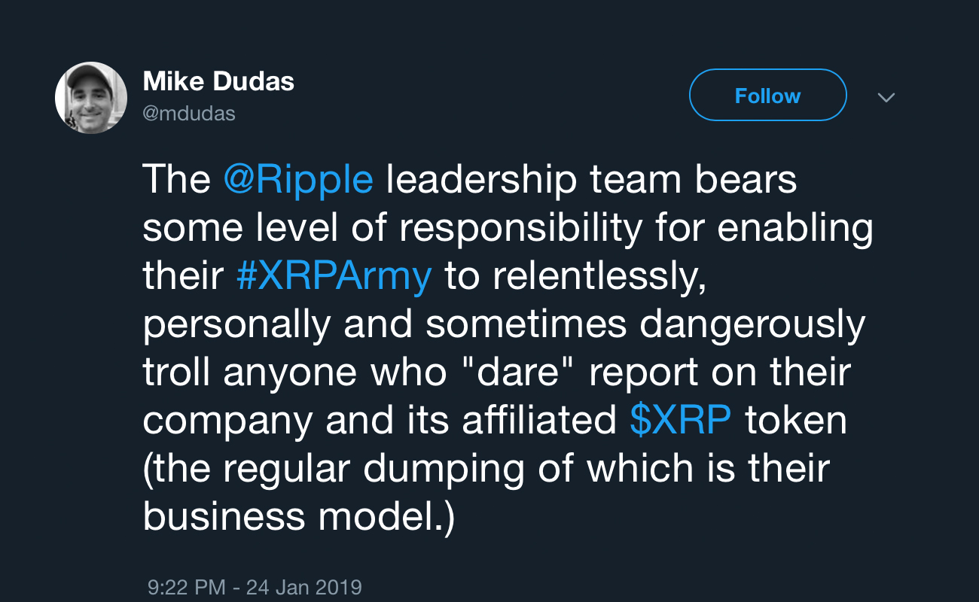The image size is (979, 602).
Task: Open Ripple's mentioned account
Action: click(x=300, y=180)
